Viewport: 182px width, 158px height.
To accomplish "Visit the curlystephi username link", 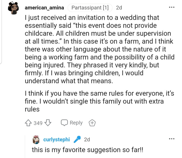I will 56,140.
